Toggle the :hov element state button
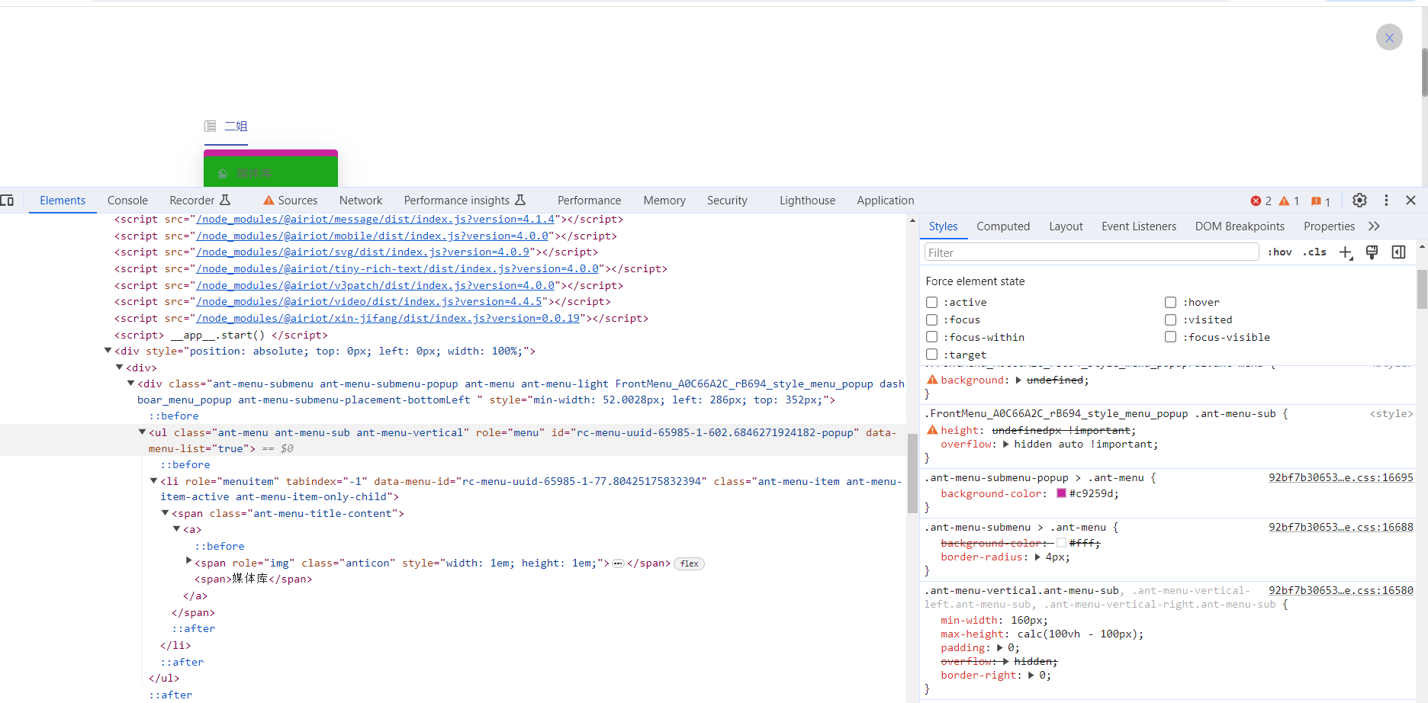This screenshot has width=1428, height=703. (x=1279, y=252)
